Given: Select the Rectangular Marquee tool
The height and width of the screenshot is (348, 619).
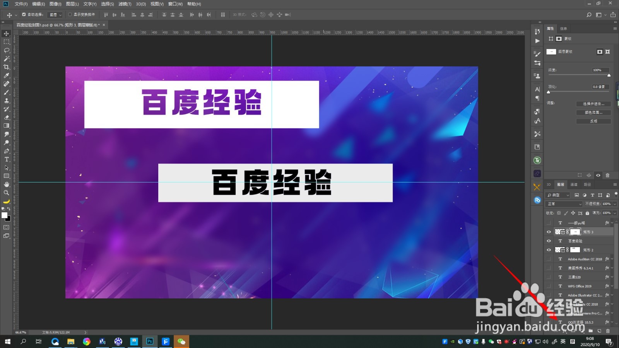Looking at the screenshot, I should coord(7,42).
